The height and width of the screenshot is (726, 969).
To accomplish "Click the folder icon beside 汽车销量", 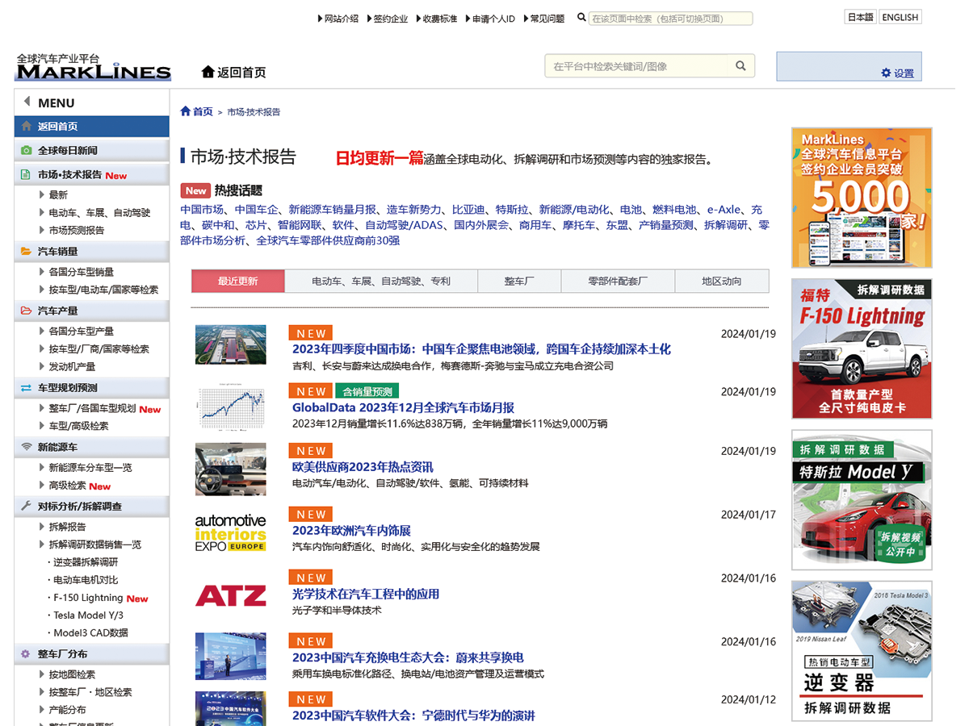I will click(26, 252).
